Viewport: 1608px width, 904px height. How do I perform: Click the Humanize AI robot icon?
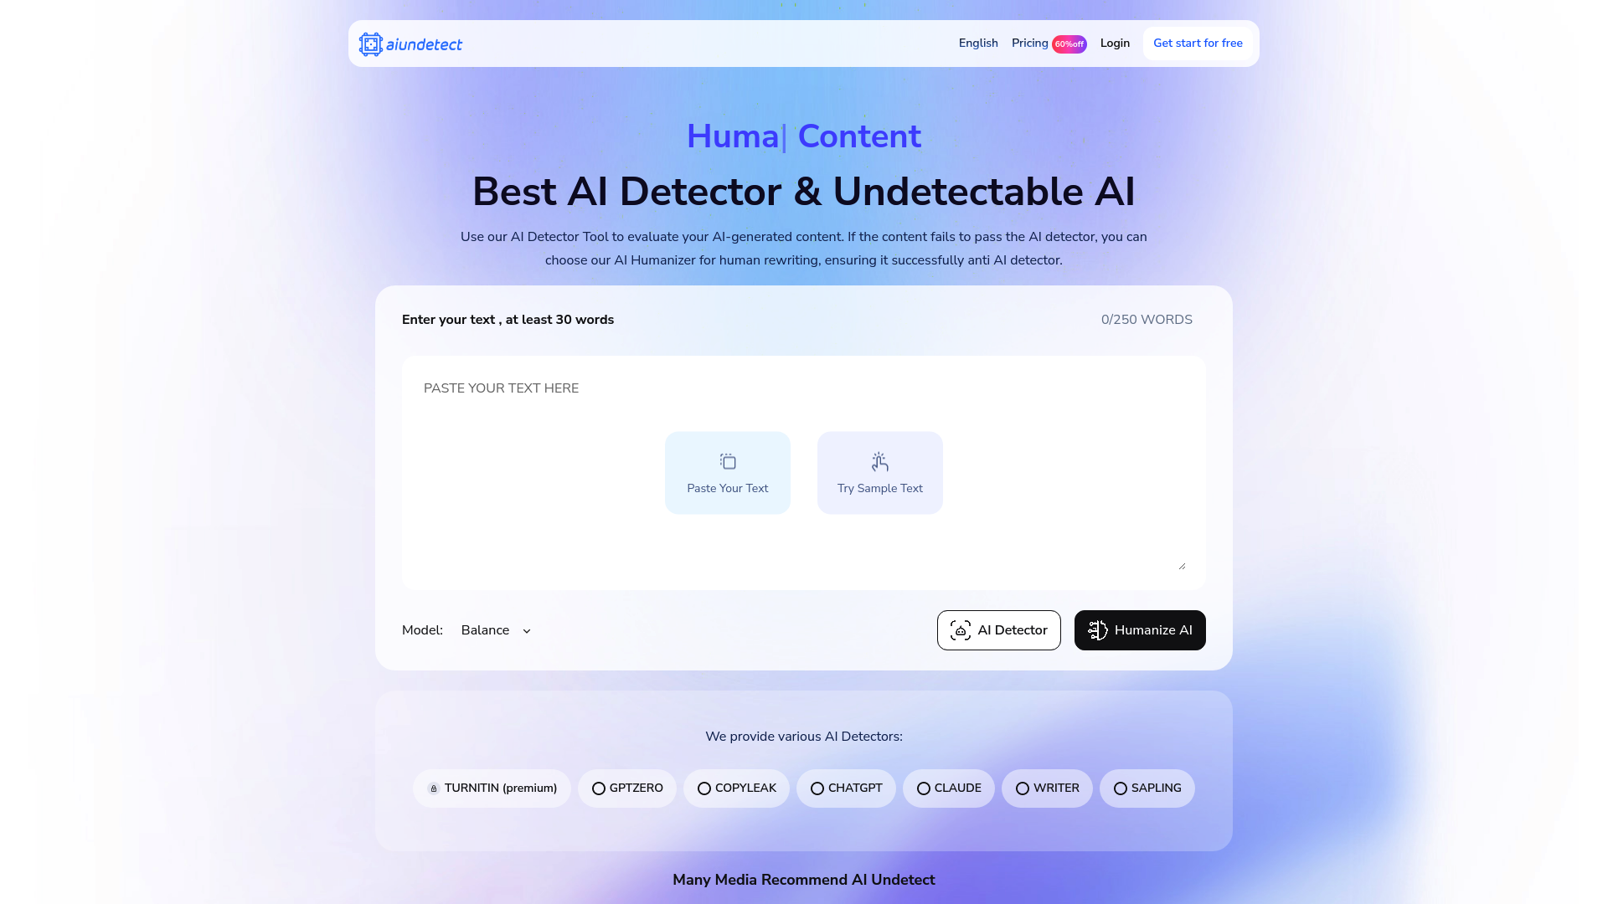[x=1098, y=630]
